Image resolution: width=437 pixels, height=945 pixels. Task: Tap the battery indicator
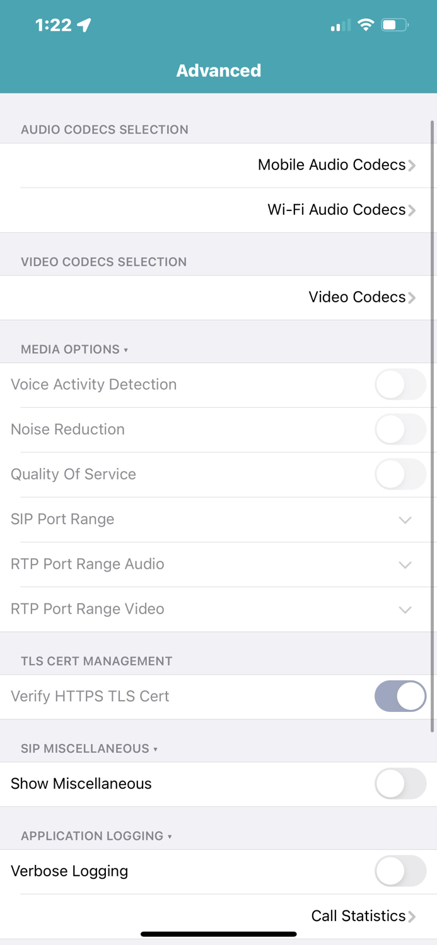pyautogui.click(x=394, y=25)
